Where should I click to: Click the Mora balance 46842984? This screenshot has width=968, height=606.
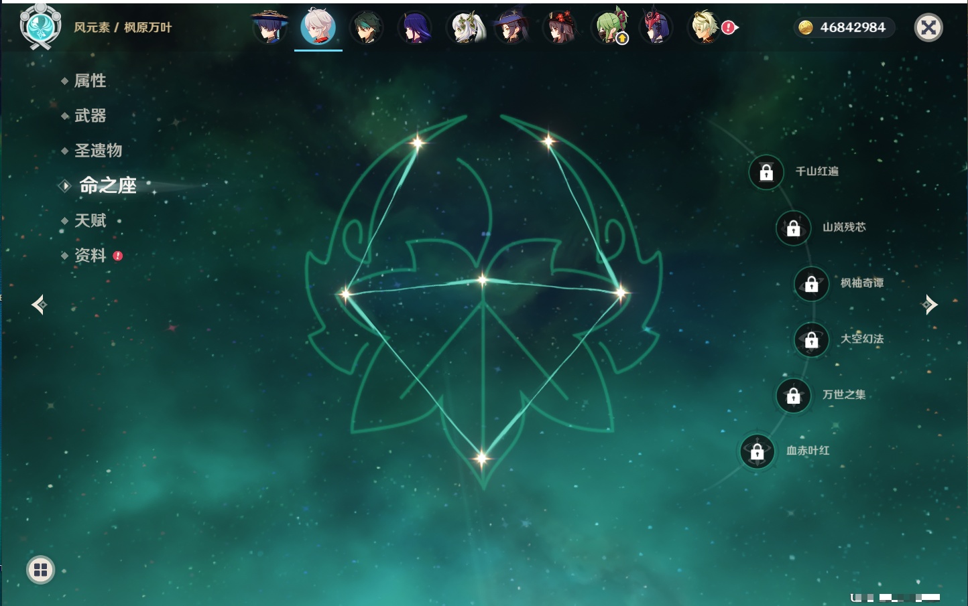843,27
